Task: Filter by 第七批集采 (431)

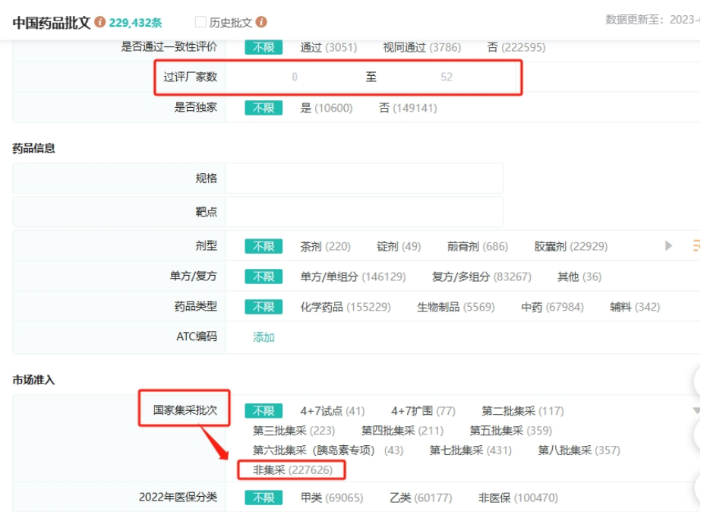Action: point(471,450)
